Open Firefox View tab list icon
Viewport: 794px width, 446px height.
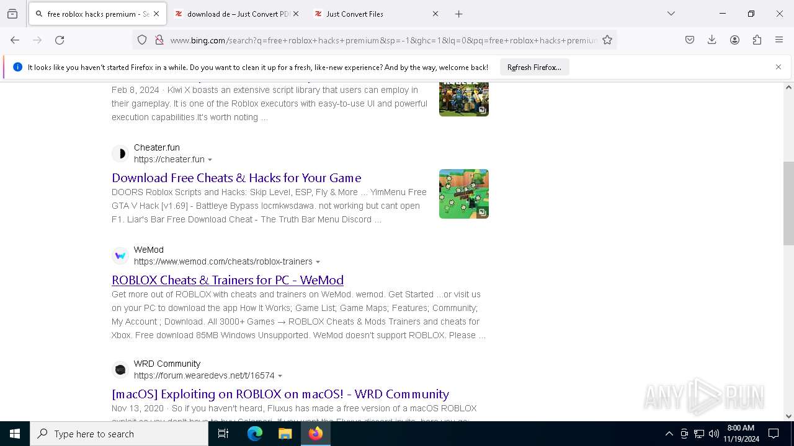[12, 14]
